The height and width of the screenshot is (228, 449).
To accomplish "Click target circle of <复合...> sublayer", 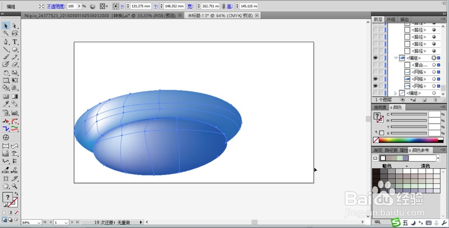I will click(x=434, y=65).
